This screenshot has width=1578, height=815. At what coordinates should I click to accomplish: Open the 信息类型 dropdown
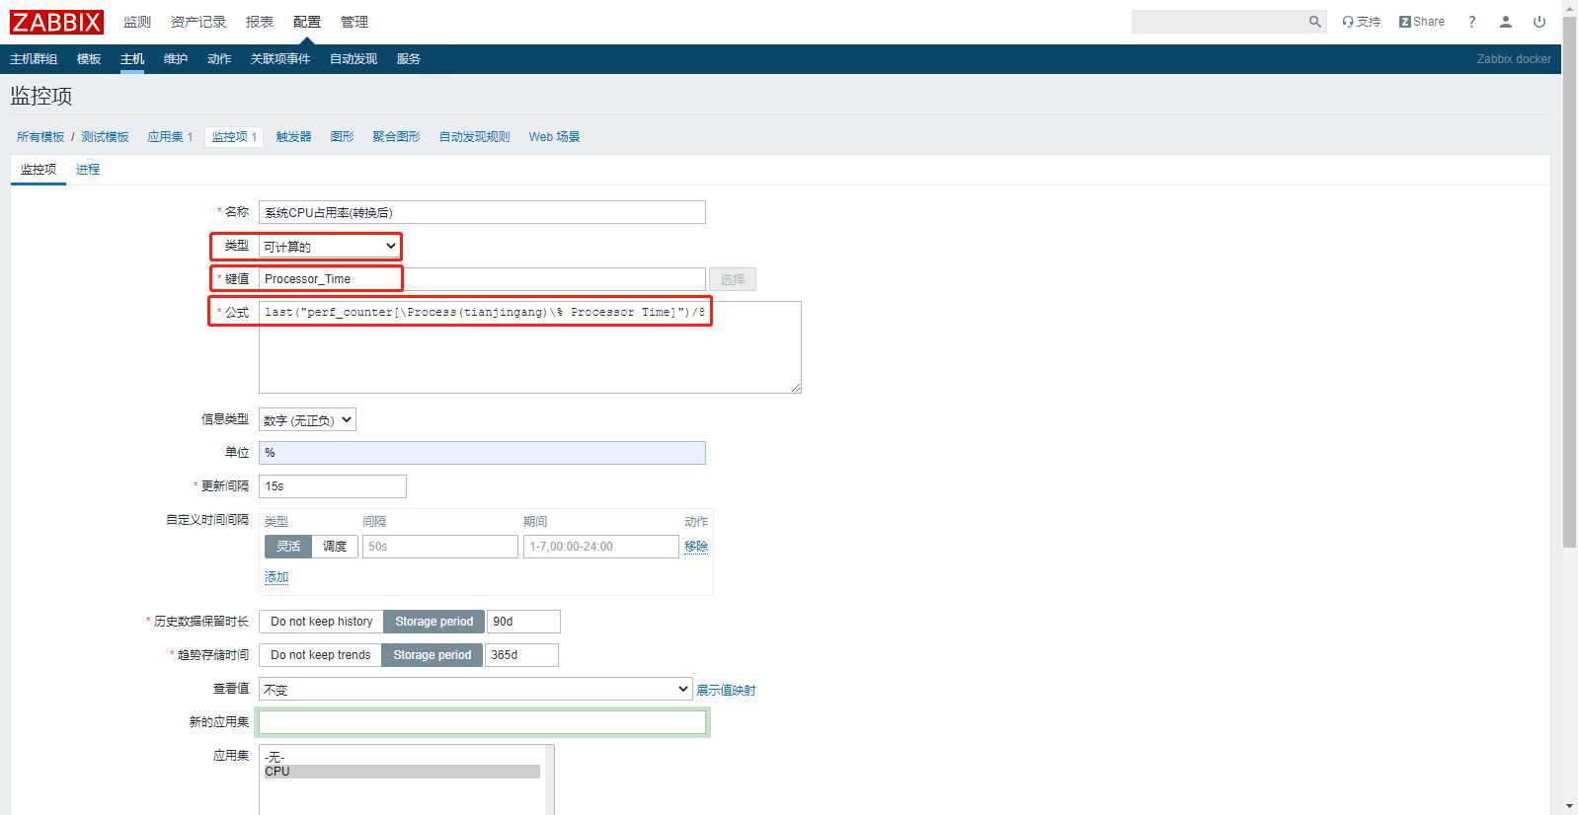307,420
